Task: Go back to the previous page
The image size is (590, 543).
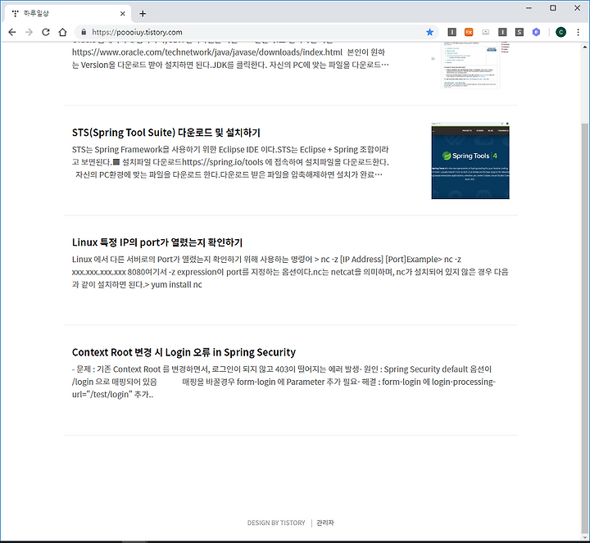Action: pyautogui.click(x=12, y=32)
